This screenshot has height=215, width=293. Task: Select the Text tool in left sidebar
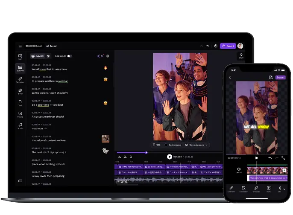click(x=20, y=103)
